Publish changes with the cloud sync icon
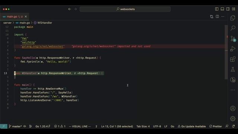 25,127
